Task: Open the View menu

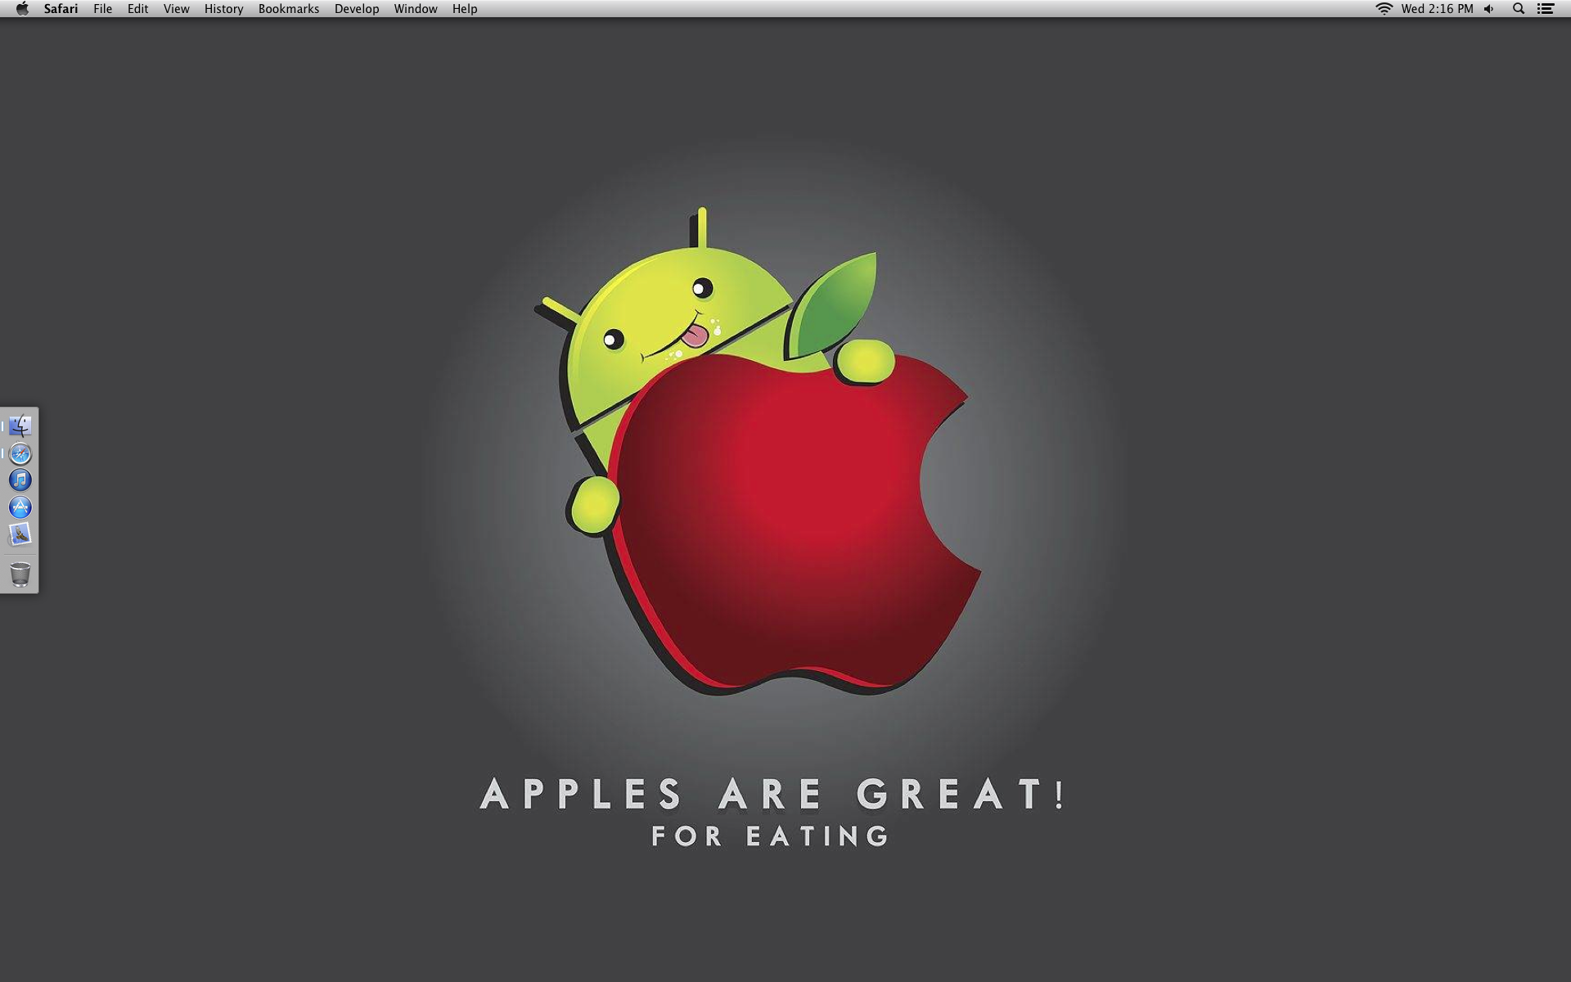Action: (176, 9)
